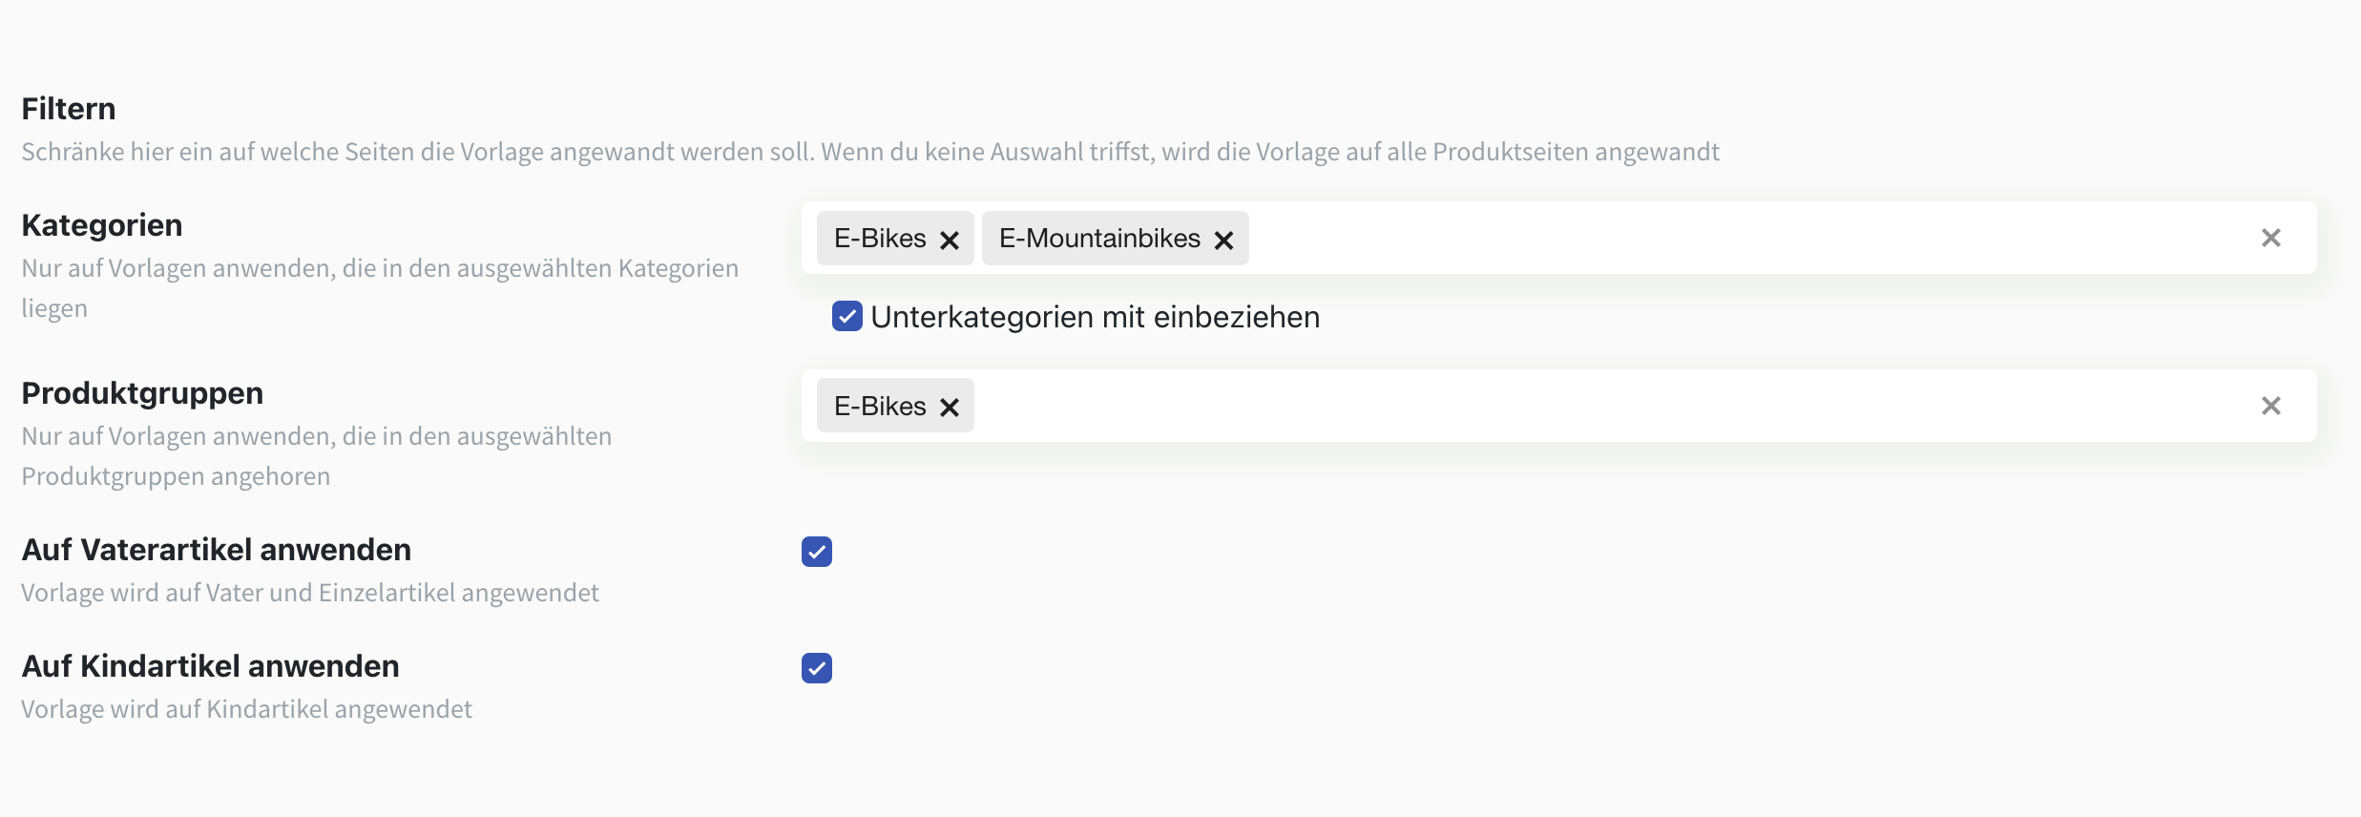Click the Unterkategorien mit einbeziehen label text

tap(1095, 317)
